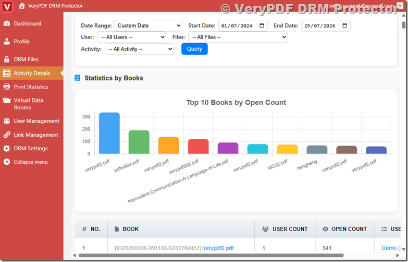
Task: Click the yellow MC02.pdf chart bar
Action: point(287,149)
